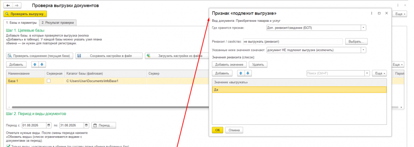Select the C:\Users\User\Documents\InfoBase1 path cell

[x=106, y=81]
